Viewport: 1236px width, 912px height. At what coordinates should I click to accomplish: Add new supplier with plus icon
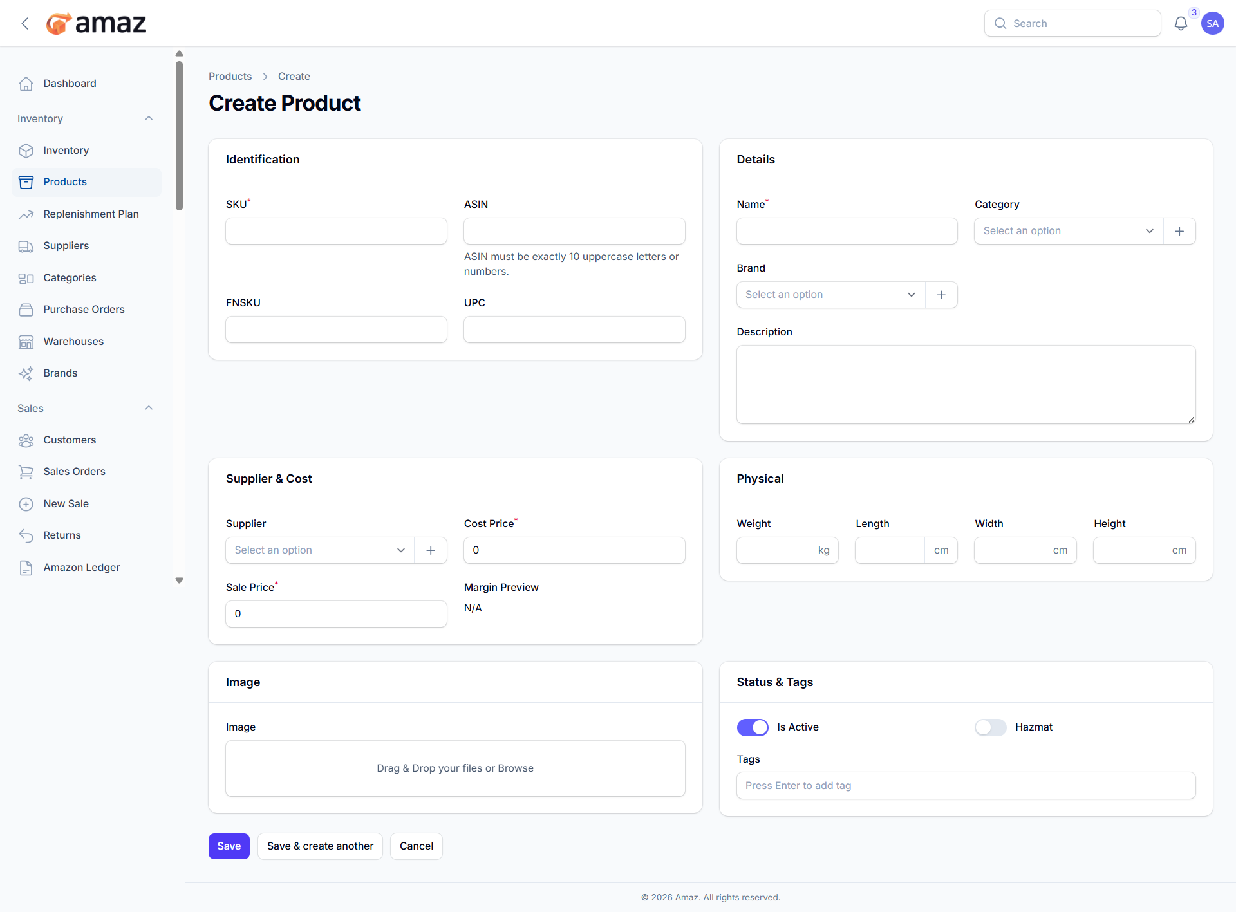[x=431, y=550]
